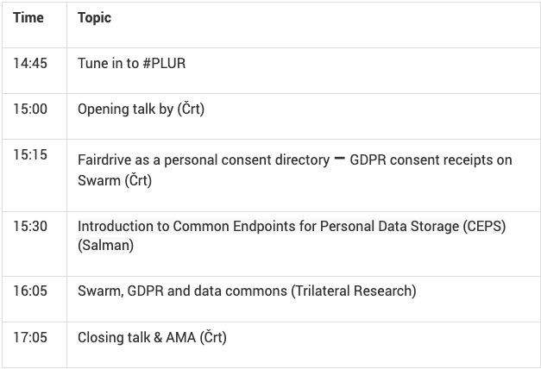This screenshot has width=541, height=369.
Task: Click the "Closing talk & AMA" topic
Action: pyautogui.click(x=136, y=337)
